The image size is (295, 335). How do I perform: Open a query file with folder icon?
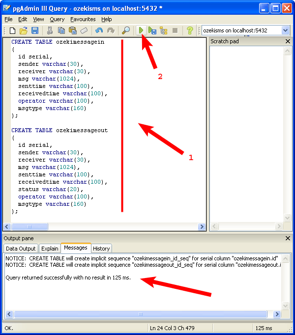tap(24, 31)
